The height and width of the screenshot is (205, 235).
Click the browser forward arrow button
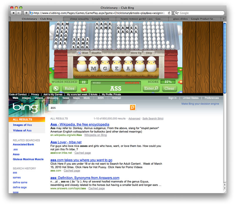[19, 13]
